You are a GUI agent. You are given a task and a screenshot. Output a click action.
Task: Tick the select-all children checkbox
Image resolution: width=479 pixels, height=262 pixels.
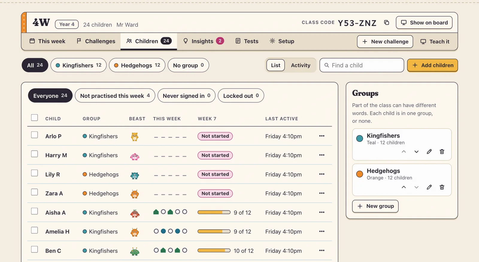(x=34, y=118)
